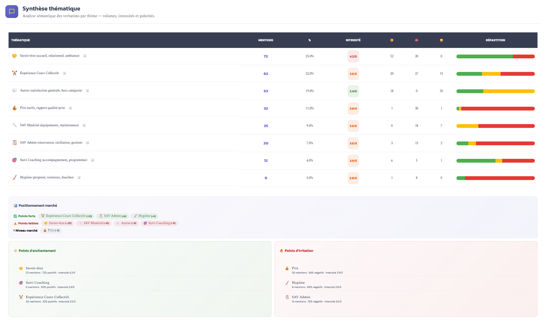This screenshot has width=545, height=322.
Task: Click the broom emoji in Hygiène table row
Action: (x=14, y=177)
